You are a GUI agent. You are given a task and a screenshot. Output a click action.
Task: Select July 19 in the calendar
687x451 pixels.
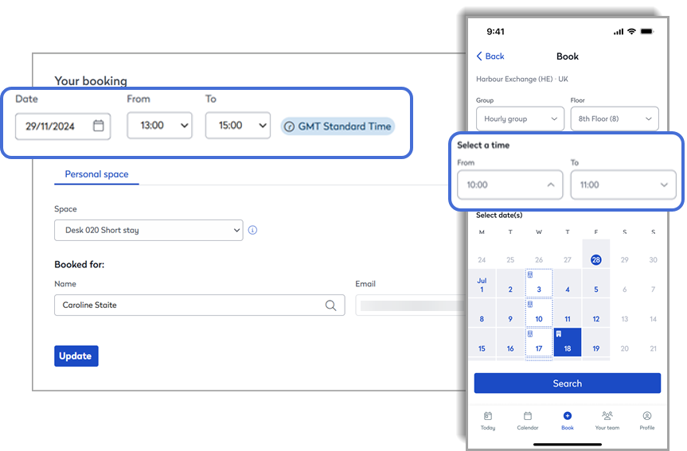[x=596, y=343]
